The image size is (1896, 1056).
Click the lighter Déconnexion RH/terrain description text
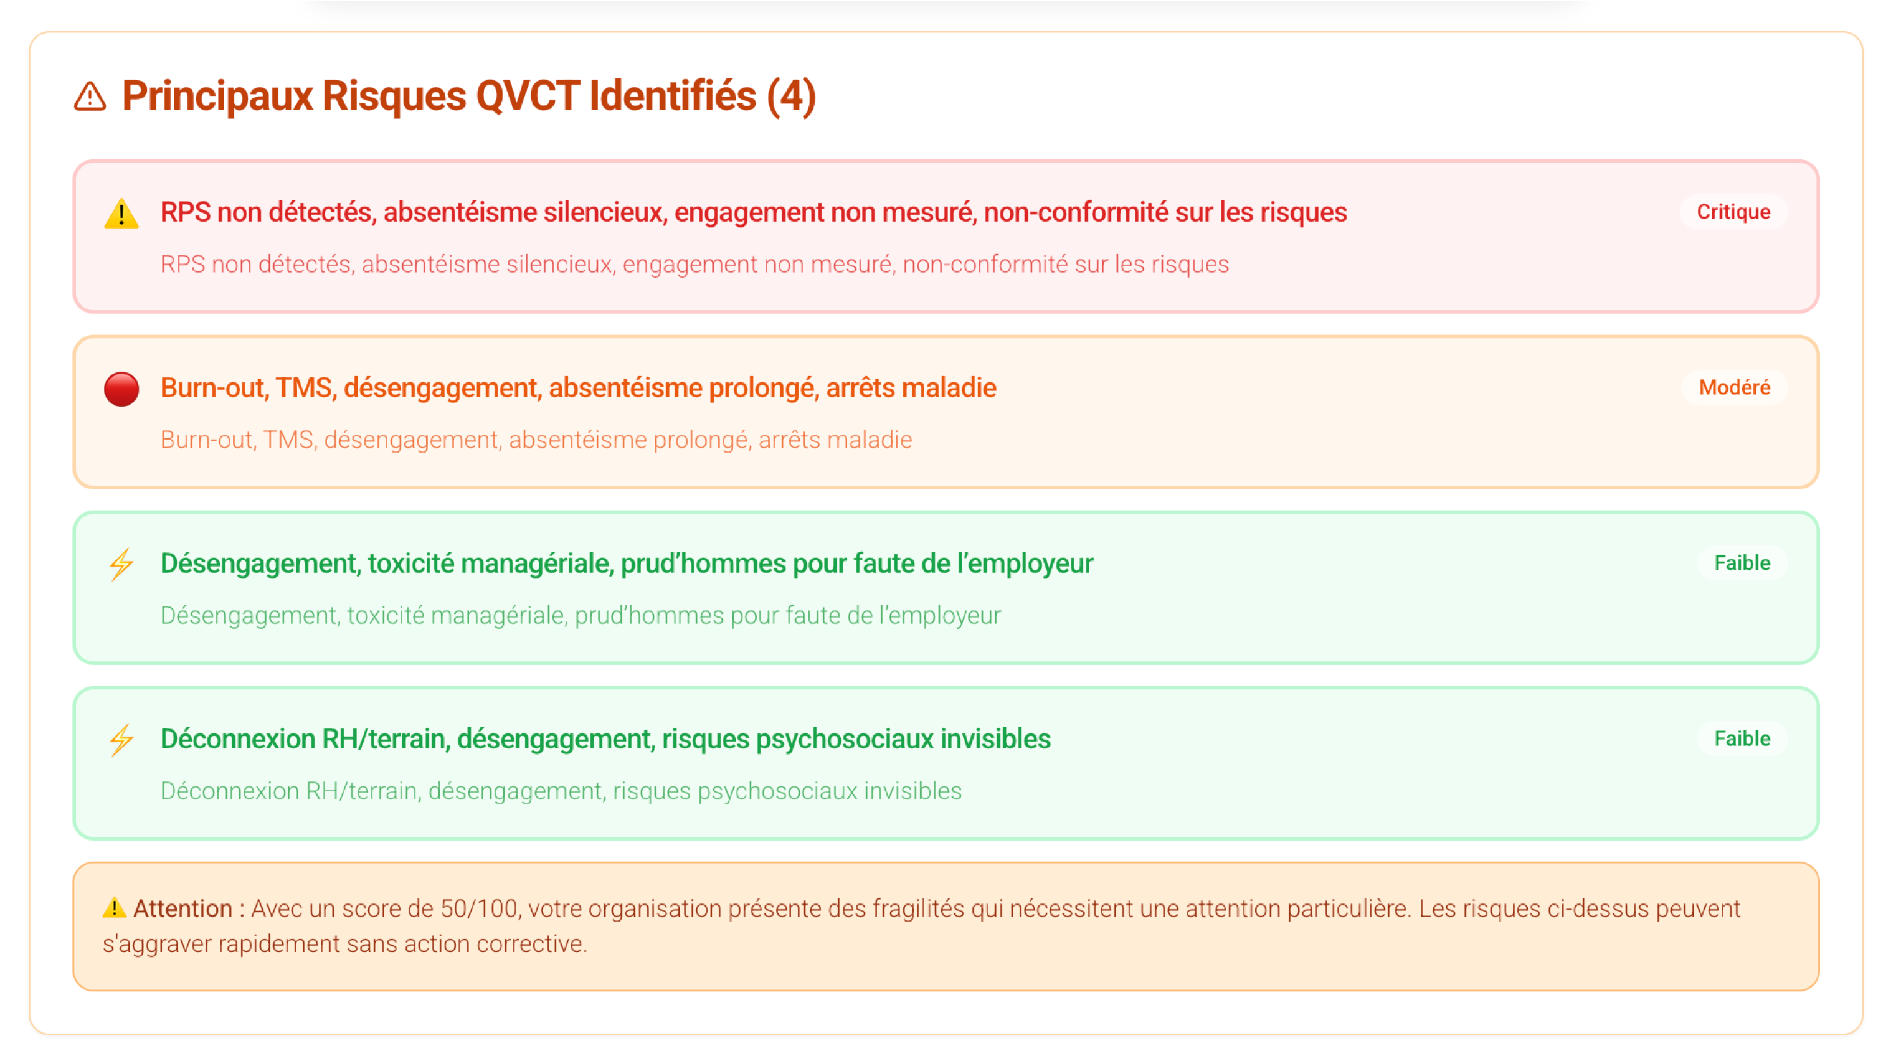pos(561,791)
